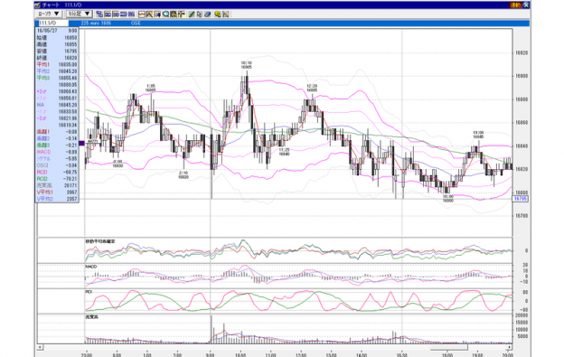Click the icon left of the green pencil
Viewport: 564px width, 357px height.
[x=182, y=14]
